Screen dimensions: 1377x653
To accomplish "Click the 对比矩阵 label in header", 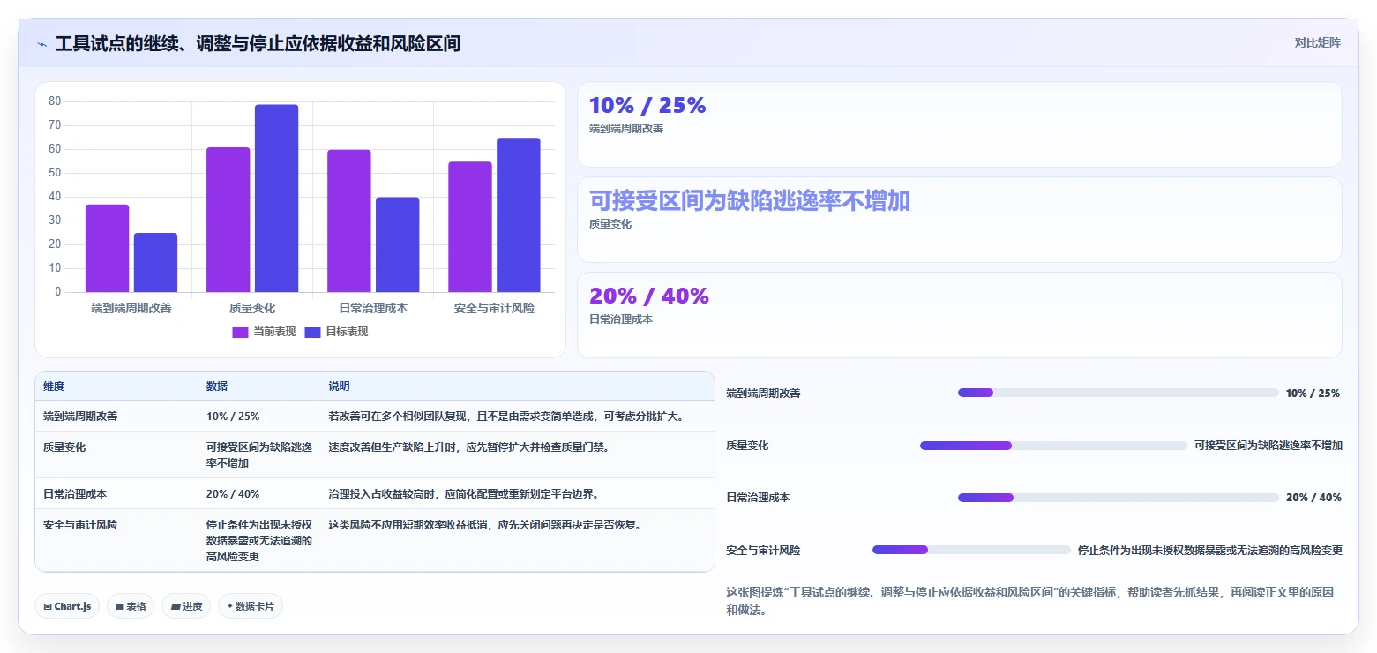I will [1317, 43].
